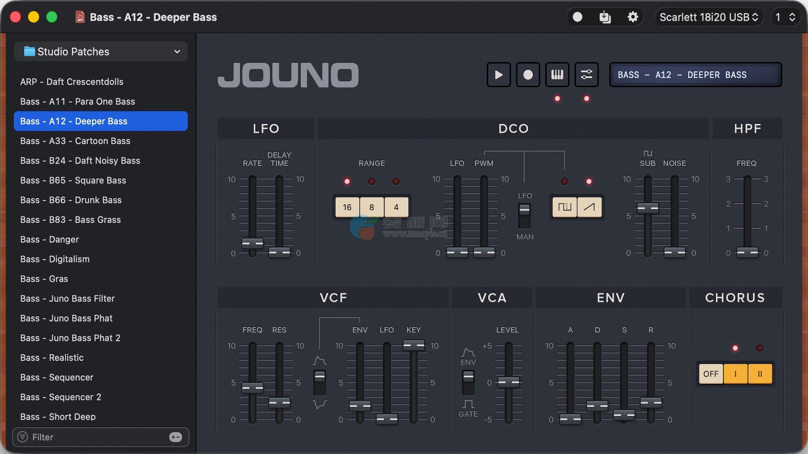Screen dimensions: 808x454
Task: Turn chorus OFF
Action: click(710, 374)
